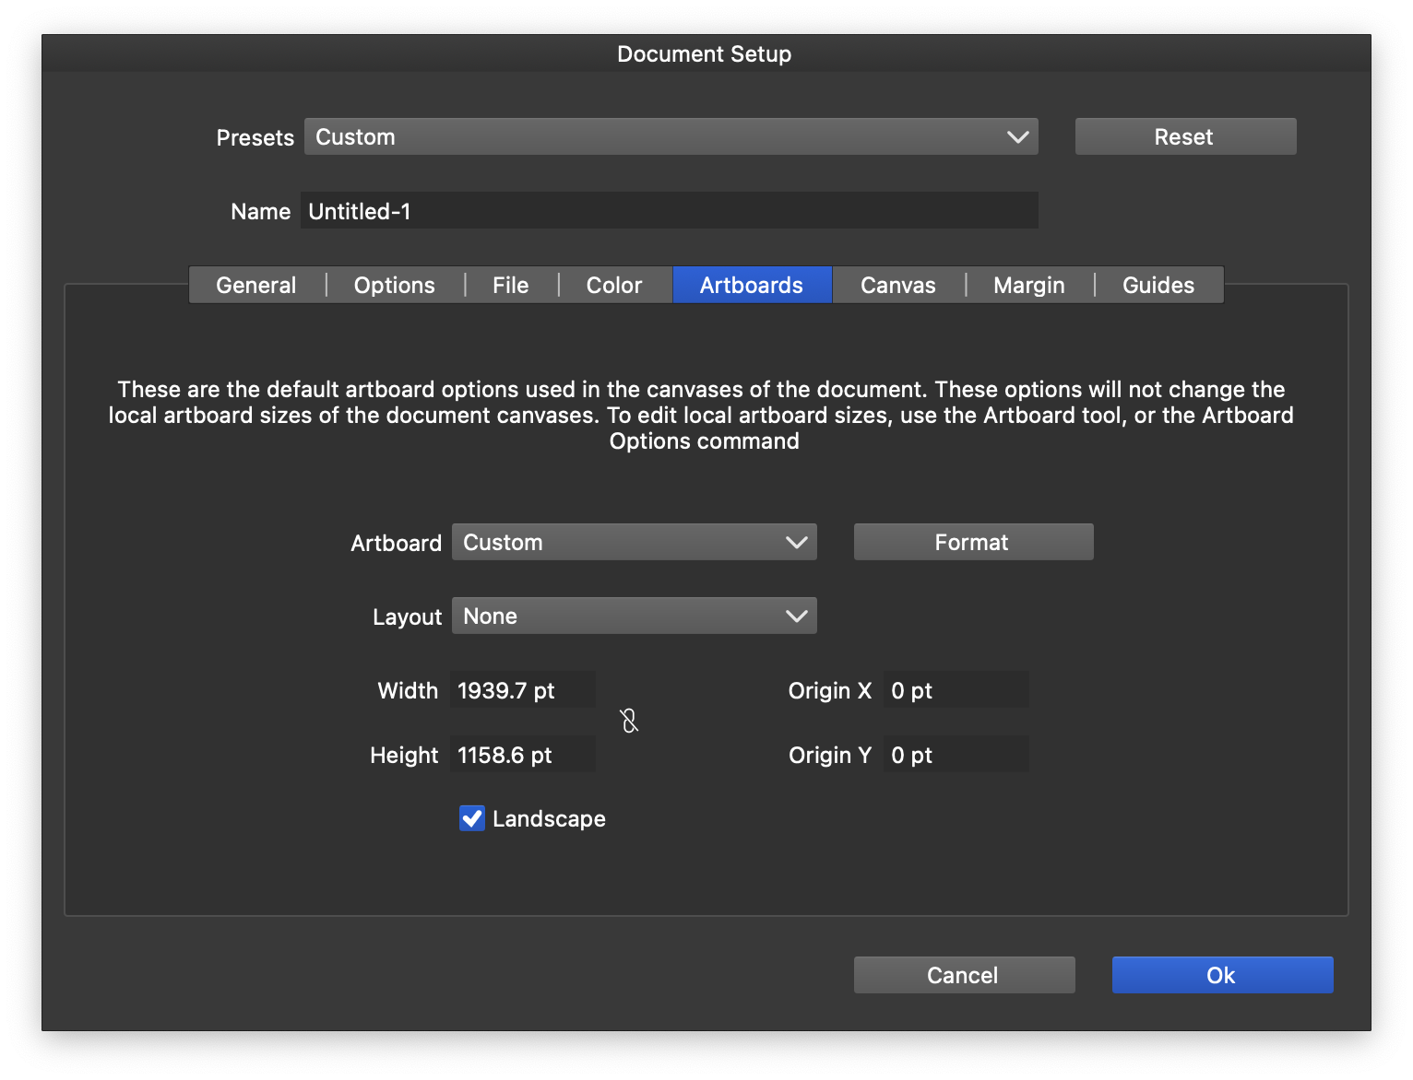
Task: Toggle the width-height aspect ratio link icon
Action: click(629, 721)
